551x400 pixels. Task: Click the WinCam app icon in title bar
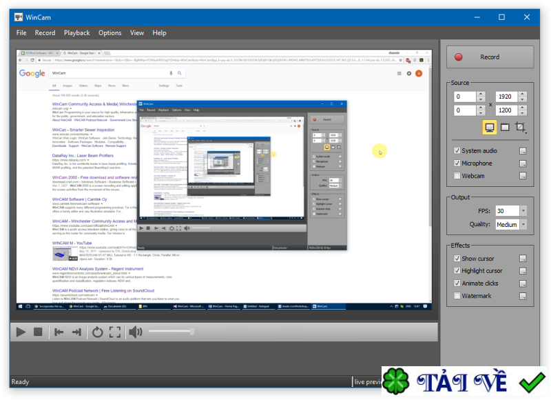coord(19,17)
